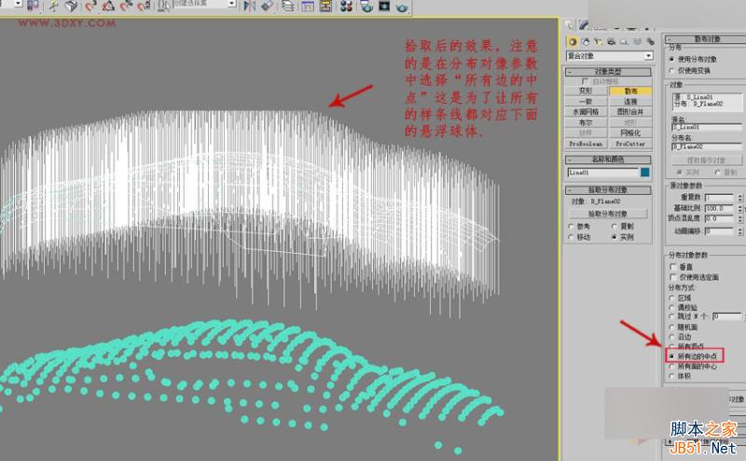Select the Helpers category icon
The image size is (746, 461).
click(624, 42)
